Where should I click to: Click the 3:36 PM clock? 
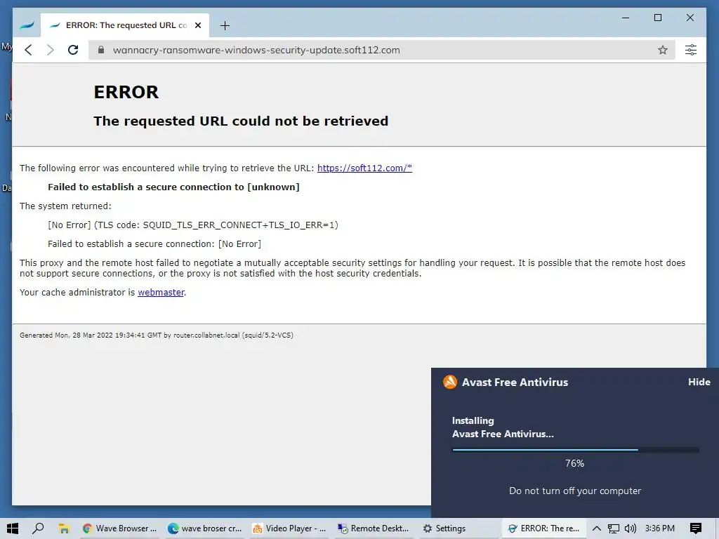click(x=660, y=528)
